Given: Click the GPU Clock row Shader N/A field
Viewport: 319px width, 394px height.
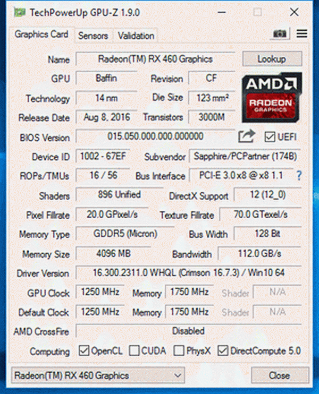Looking at the screenshot, I should [x=277, y=292].
